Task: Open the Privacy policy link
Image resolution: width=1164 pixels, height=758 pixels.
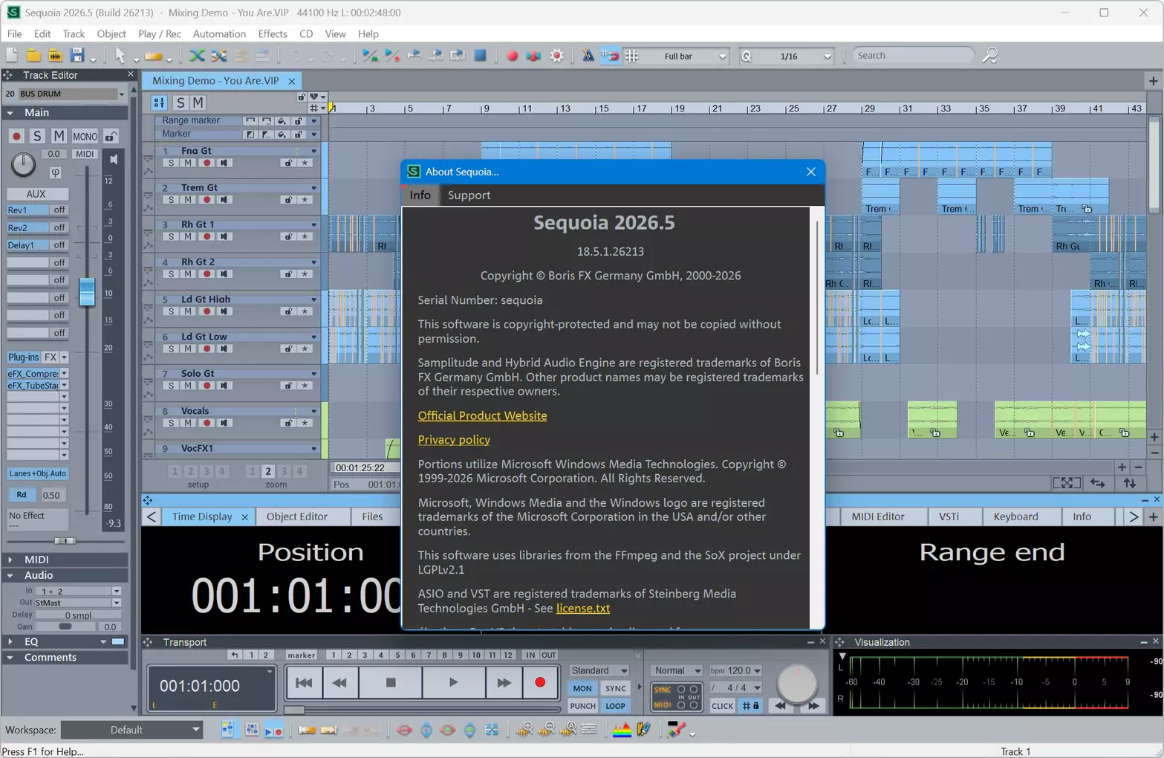Action: [454, 440]
